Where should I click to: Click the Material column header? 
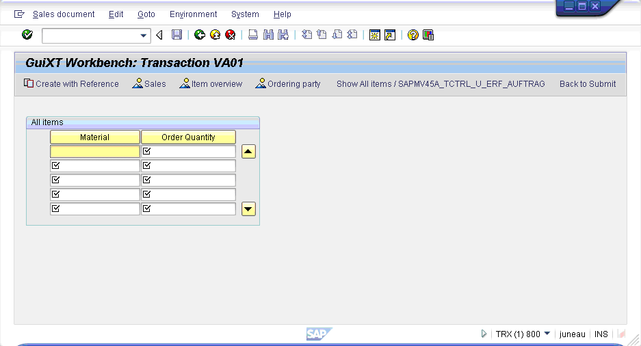click(x=95, y=137)
